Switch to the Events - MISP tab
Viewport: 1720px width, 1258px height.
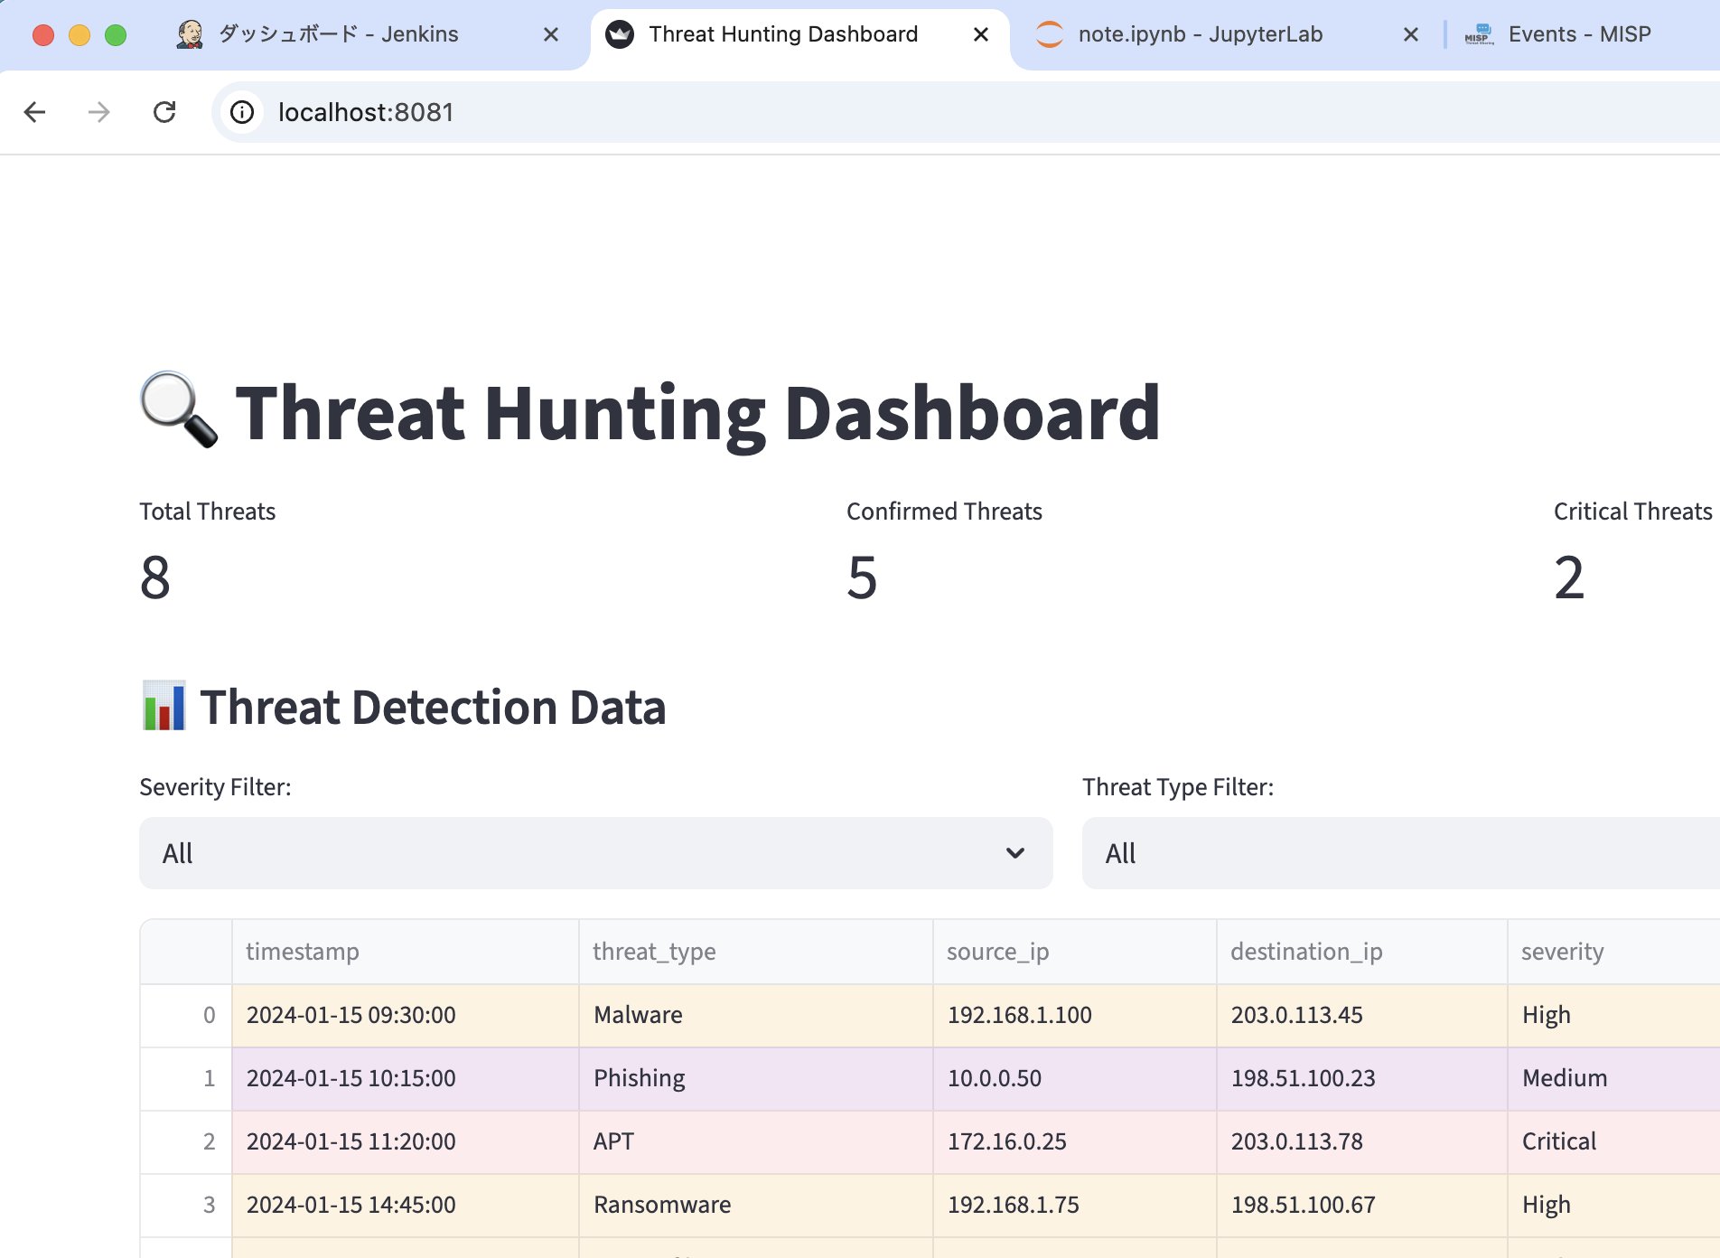[1579, 33]
